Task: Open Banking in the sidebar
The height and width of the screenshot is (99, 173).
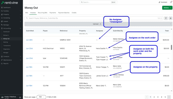Action: (5, 42)
